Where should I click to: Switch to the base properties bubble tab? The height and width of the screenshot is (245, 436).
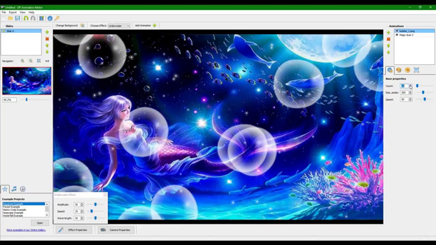390,70
